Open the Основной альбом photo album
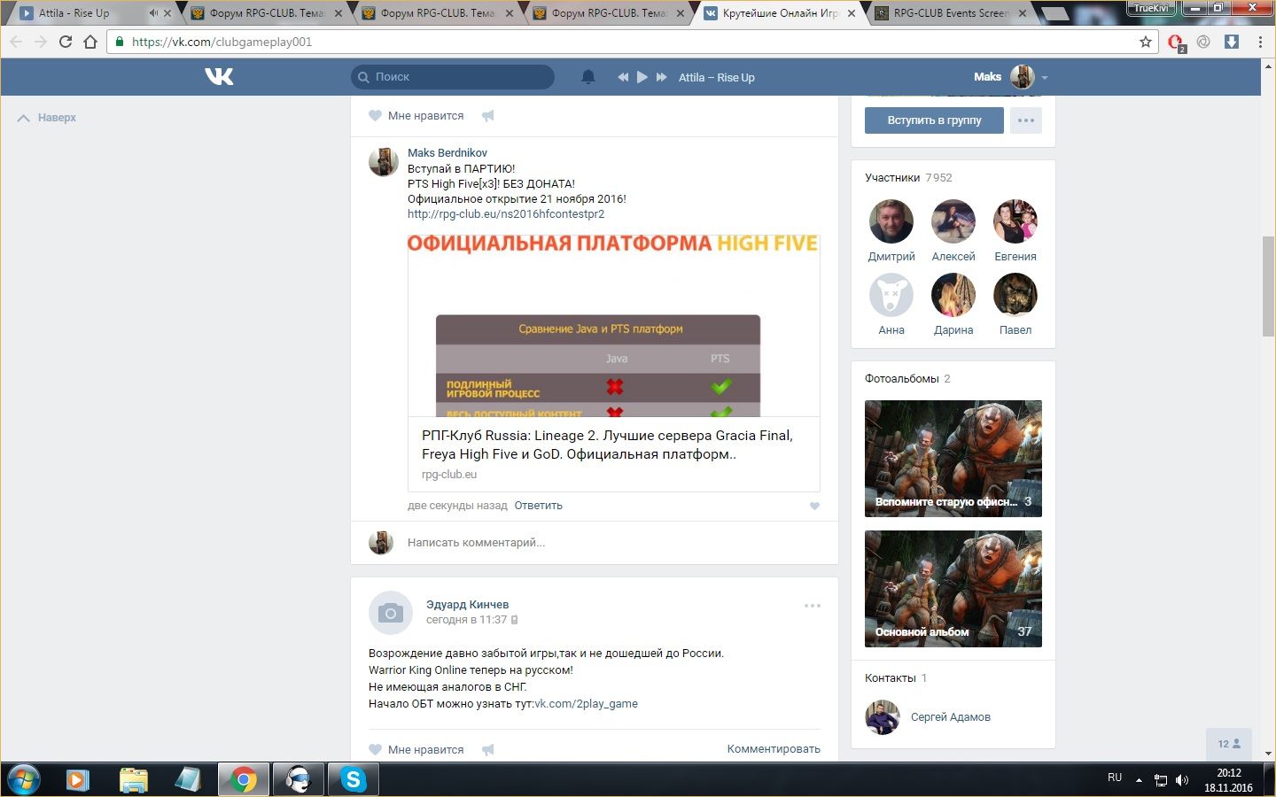 [953, 589]
